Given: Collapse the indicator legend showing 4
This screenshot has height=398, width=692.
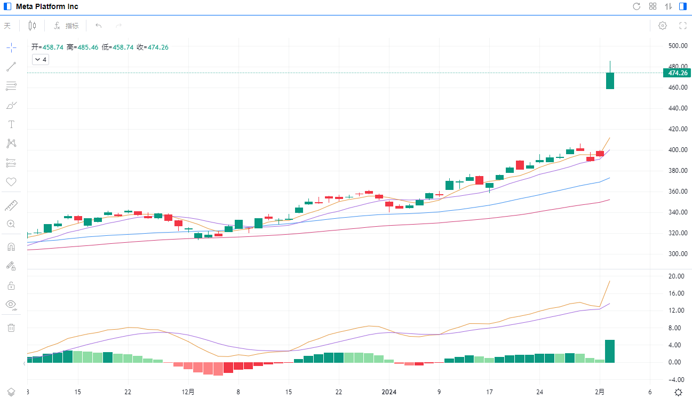Looking at the screenshot, I should (41, 60).
